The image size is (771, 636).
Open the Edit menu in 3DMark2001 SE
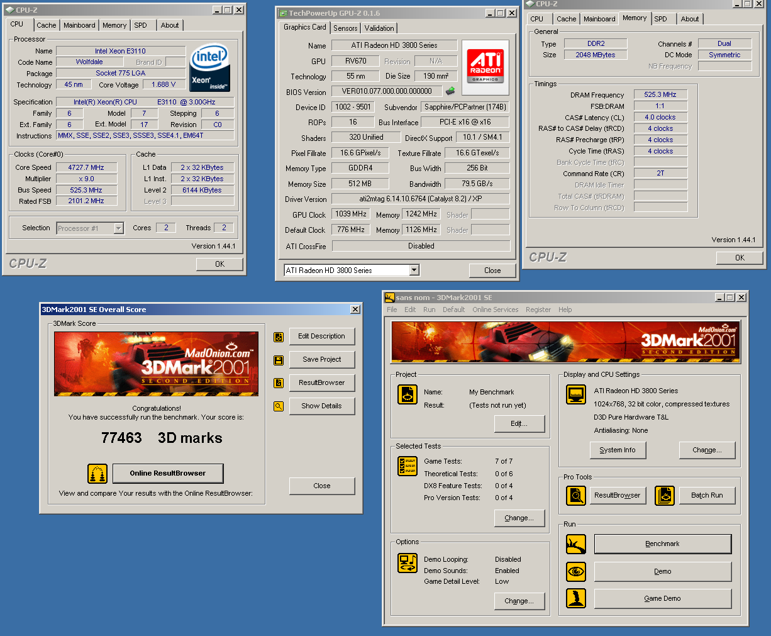click(x=410, y=310)
